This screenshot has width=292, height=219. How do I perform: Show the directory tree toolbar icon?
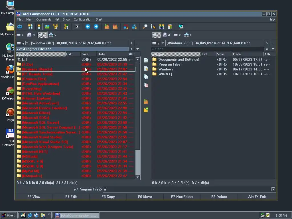coord(55,27)
